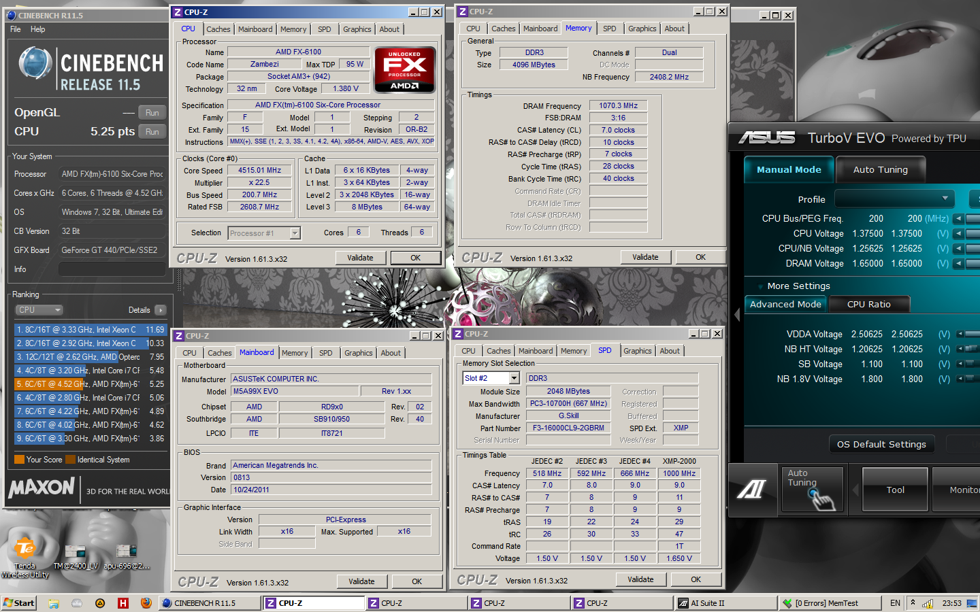Open the TM@2400_LV desktop shortcut

click(x=76, y=556)
